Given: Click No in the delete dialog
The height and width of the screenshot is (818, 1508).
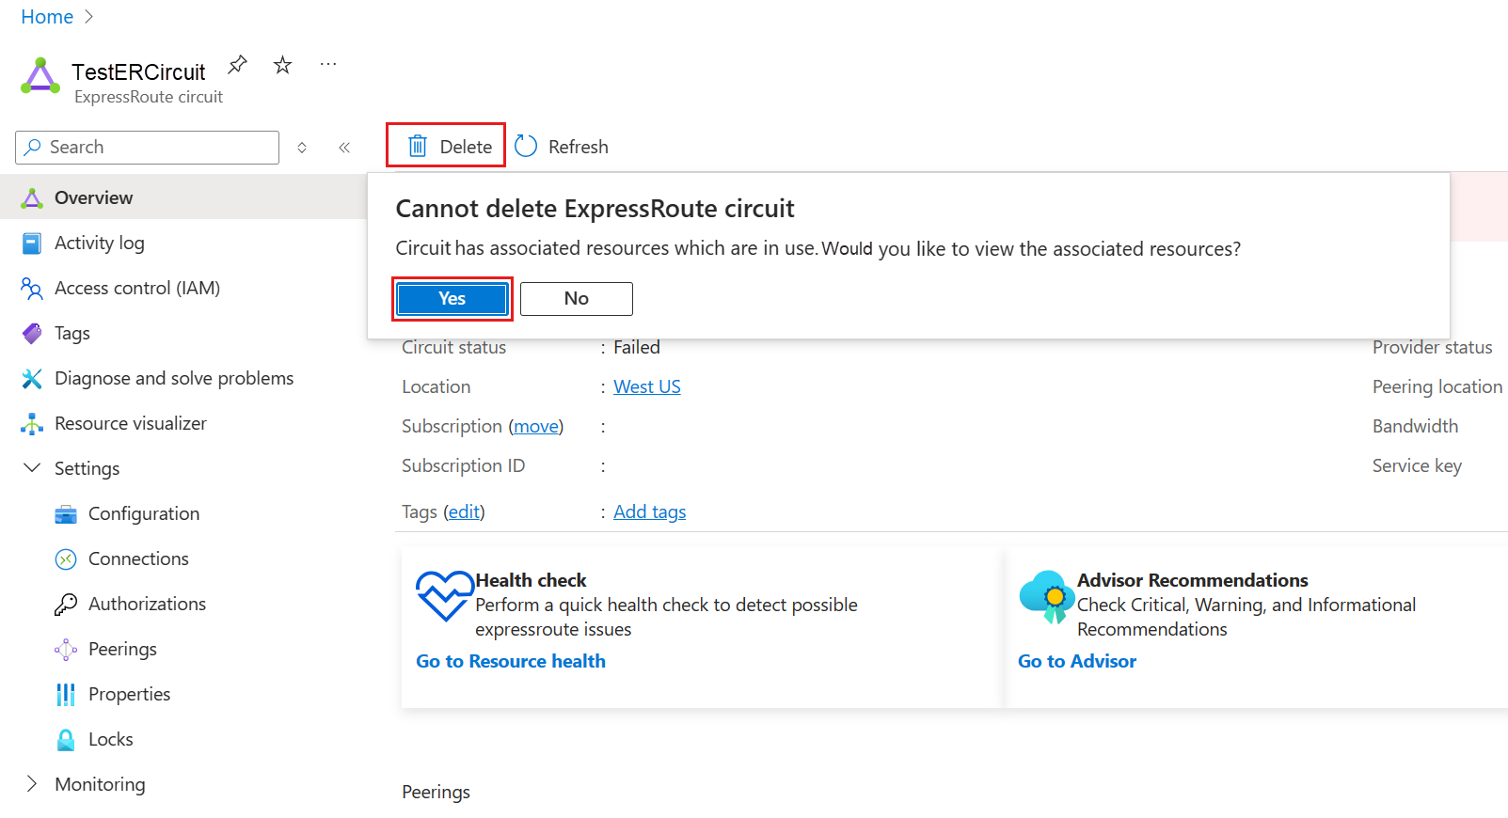Looking at the screenshot, I should [577, 299].
